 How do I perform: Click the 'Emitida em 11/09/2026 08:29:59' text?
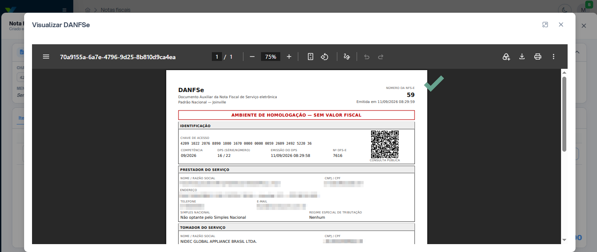[x=386, y=102]
